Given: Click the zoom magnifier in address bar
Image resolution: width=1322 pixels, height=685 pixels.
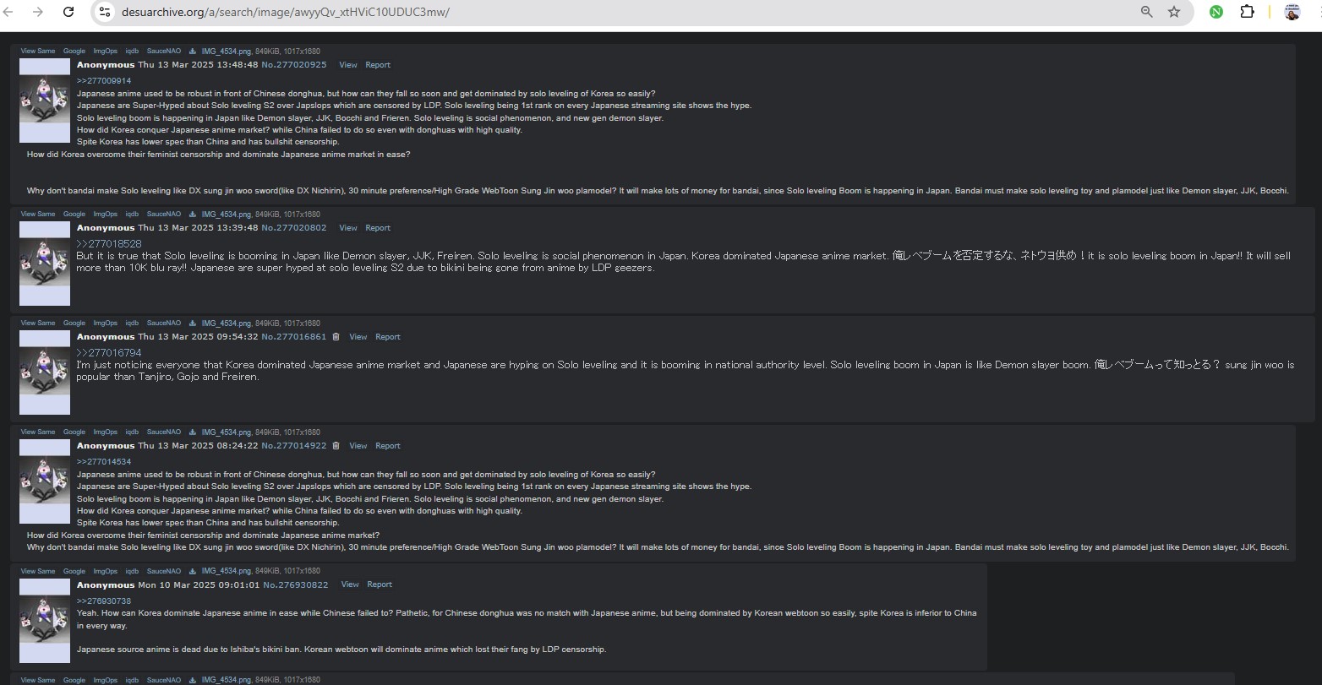Looking at the screenshot, I should [1146, 12].
